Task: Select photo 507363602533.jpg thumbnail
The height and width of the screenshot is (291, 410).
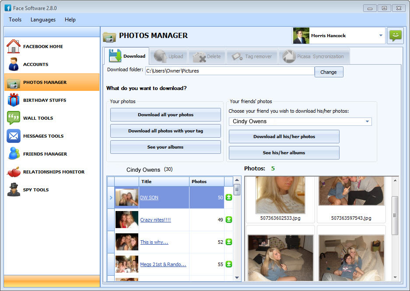Action: pyautogui.click(x=280, y=195)
